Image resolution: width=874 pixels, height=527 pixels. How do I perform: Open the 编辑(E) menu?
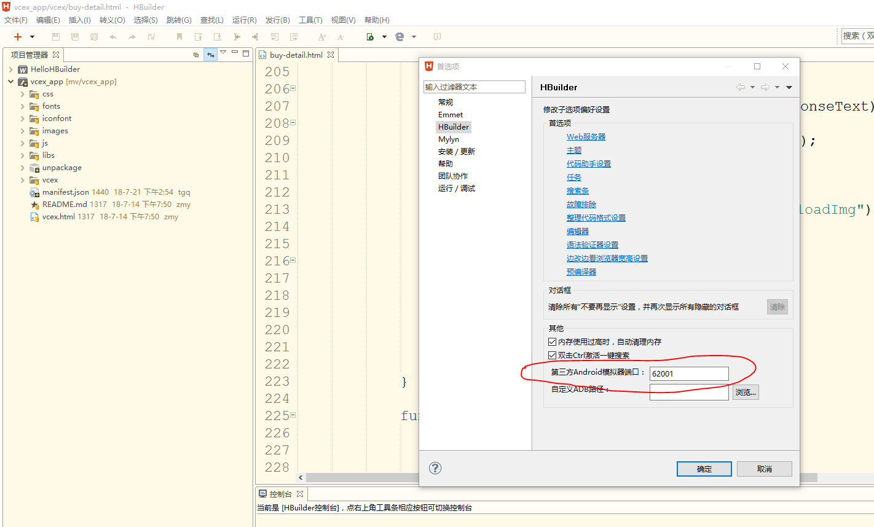48,20
